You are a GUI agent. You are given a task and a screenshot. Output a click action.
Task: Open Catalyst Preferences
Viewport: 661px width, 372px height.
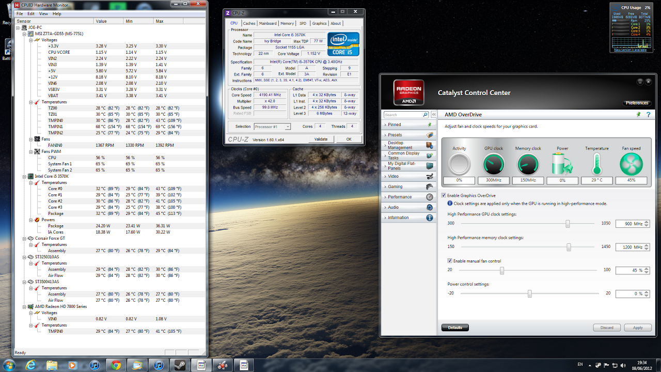tap(637, 103)
